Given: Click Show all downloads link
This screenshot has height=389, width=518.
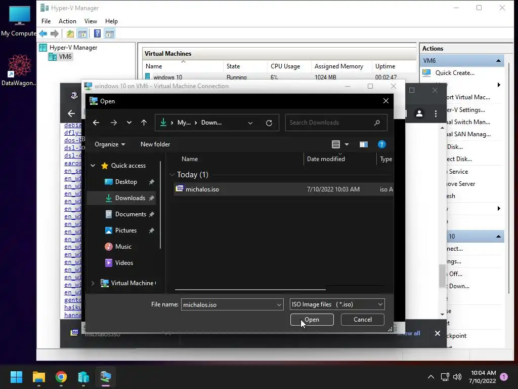Looking at the screenshot, I should click(409, 333).
